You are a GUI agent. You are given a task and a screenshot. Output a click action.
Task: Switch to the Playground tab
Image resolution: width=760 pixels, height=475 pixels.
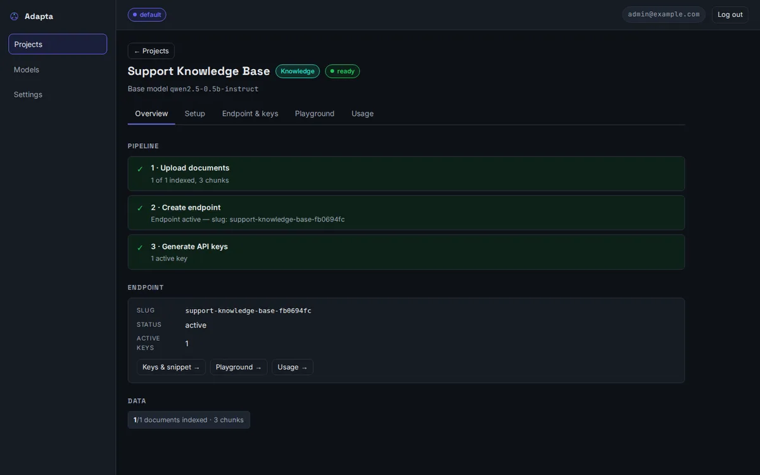[x=315, y=113]
